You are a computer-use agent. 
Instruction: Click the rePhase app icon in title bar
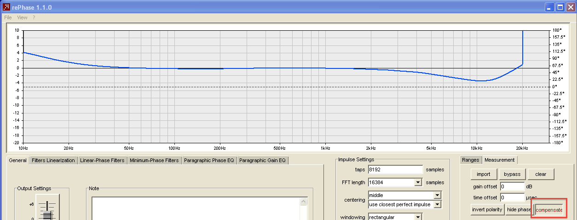[x=7, y=7]
